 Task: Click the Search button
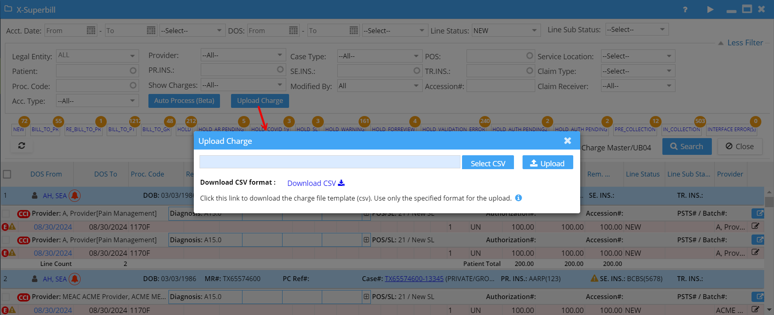point(687,146)
